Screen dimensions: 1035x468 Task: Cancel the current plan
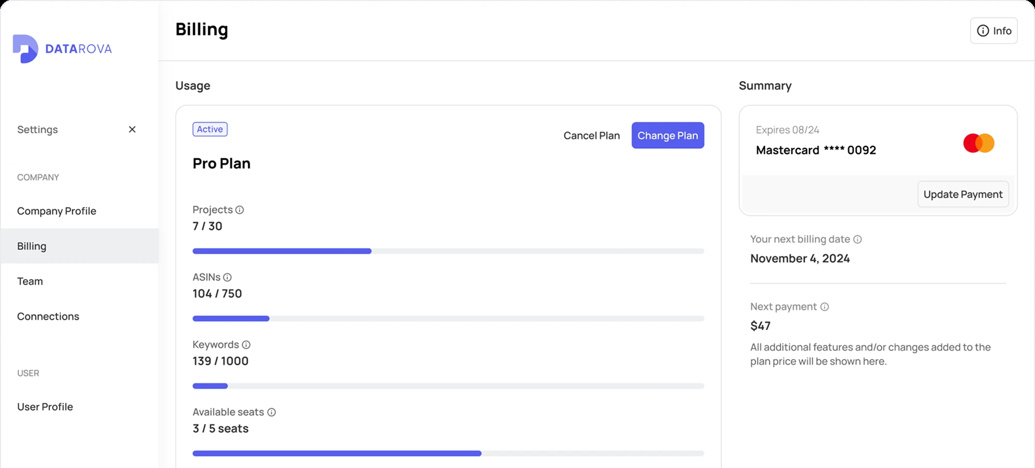pos(591,135)
